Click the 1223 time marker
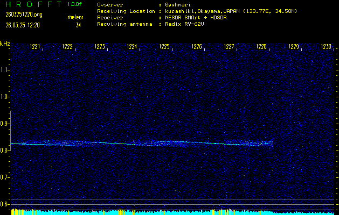 pos(100,47)
